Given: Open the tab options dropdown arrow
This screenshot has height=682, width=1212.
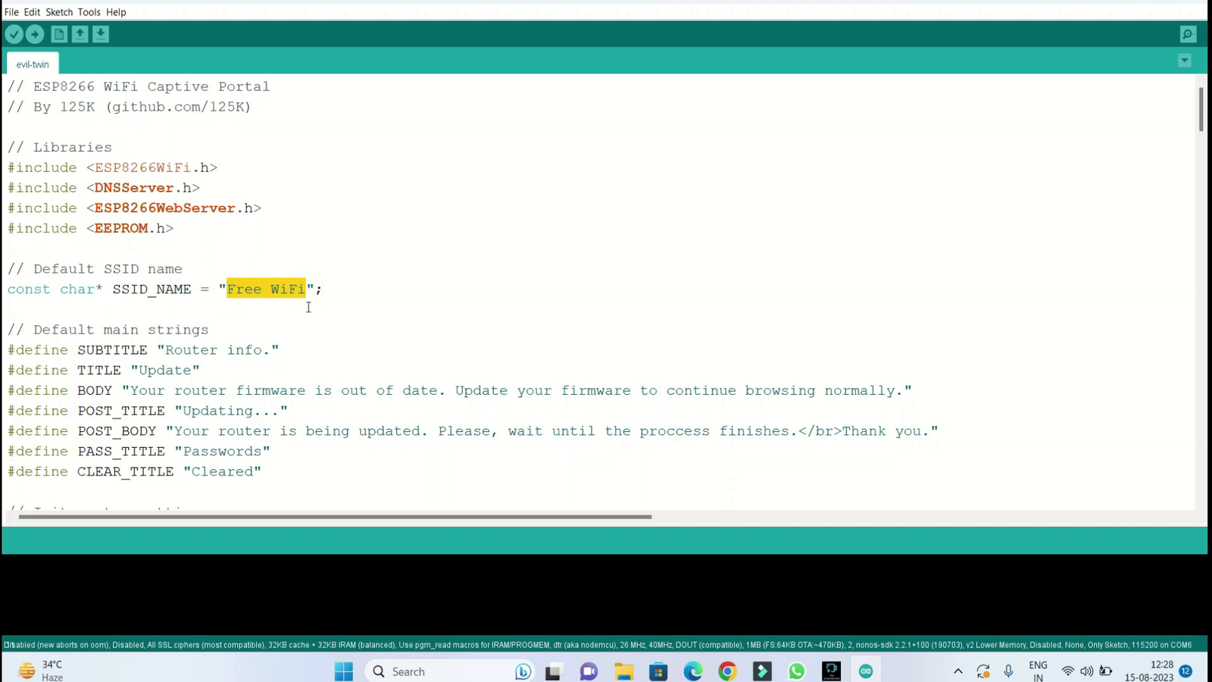Looking at the screenshot, I should point(1185,61).
